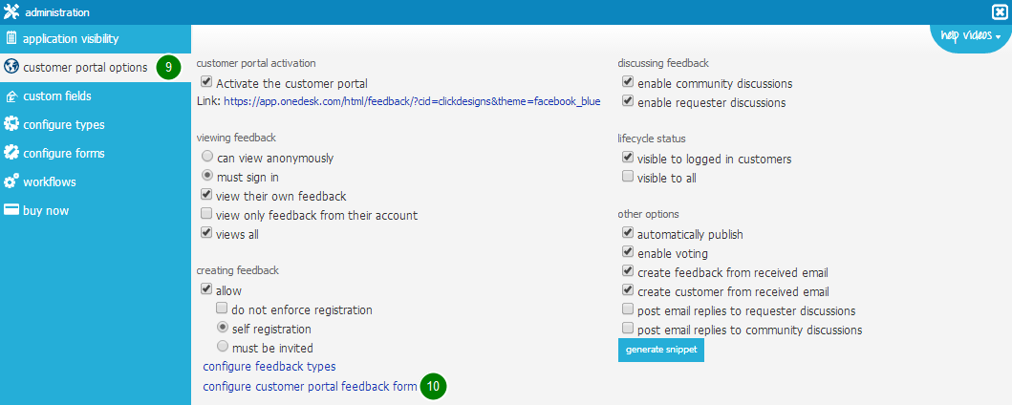Click the custom fields icon in sidebar

click(11, 96)
